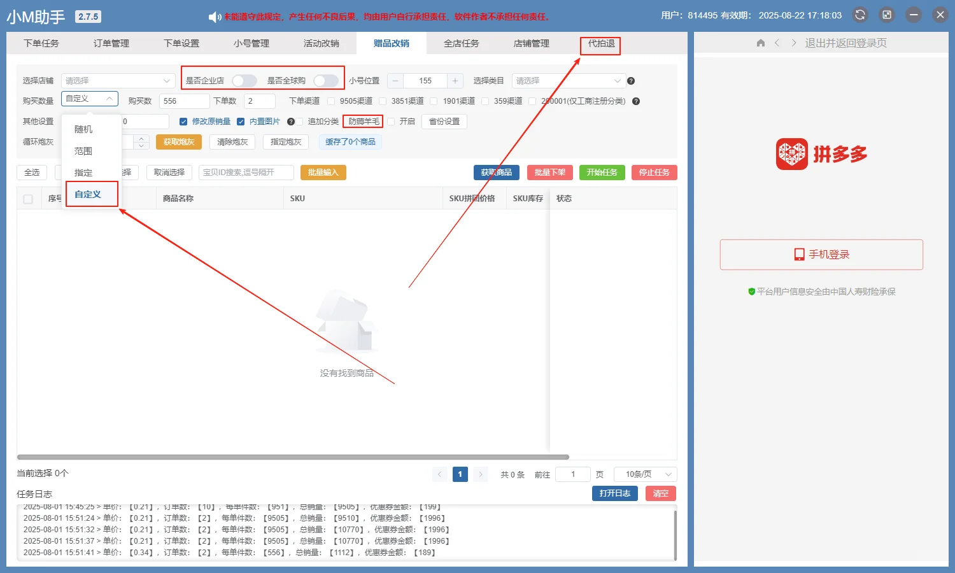The height and width of the screenshot is (573, 955).
Task: Switch to the 全店任务 tab
Action: pos(462,43)
